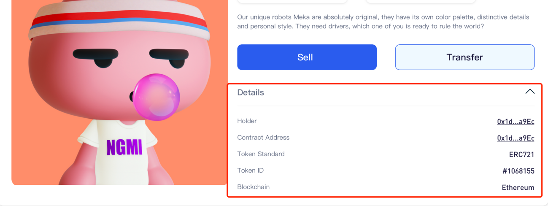The image size is (548, 206).
Task: Click the Details section header
Action: (x=251, y=92)
